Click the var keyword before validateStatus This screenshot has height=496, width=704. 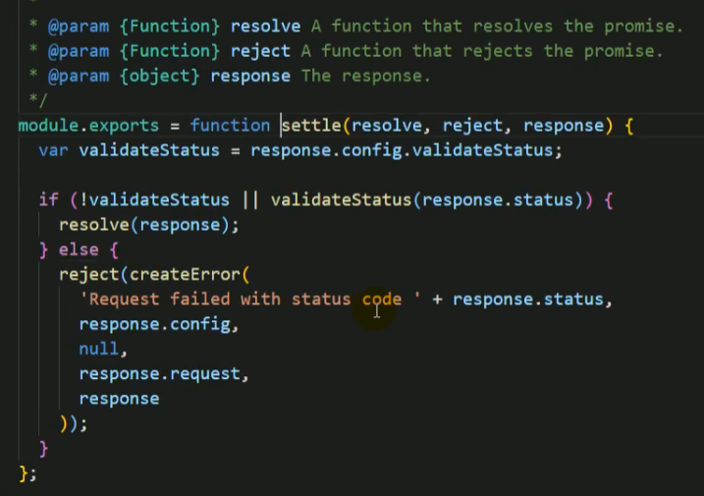pos(53,150)
